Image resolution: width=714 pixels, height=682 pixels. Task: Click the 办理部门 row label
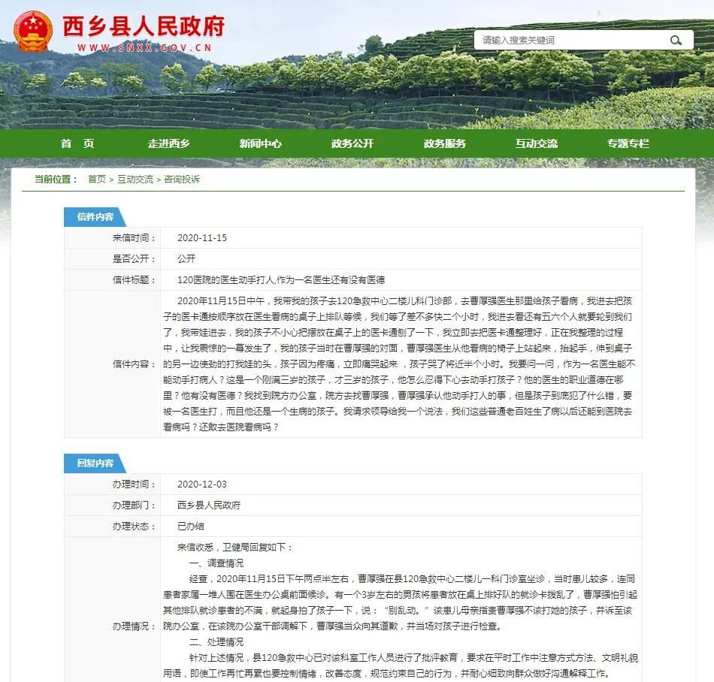[135, 505]
